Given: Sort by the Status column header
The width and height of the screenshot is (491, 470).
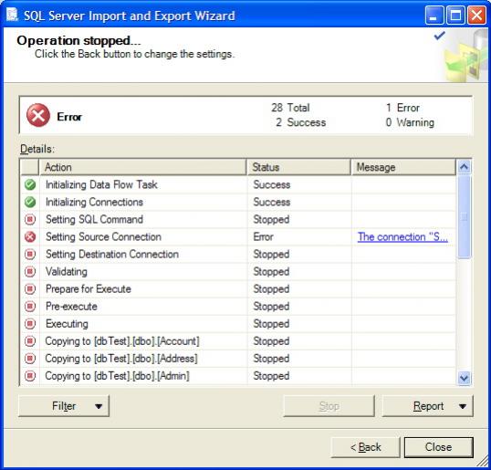Looking at the screenshot, I should 298,167.
